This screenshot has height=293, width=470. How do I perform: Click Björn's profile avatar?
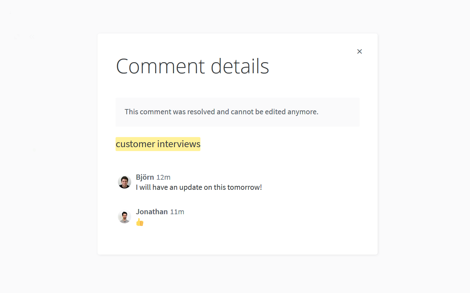pyautogui.click(x=124, y=182)
